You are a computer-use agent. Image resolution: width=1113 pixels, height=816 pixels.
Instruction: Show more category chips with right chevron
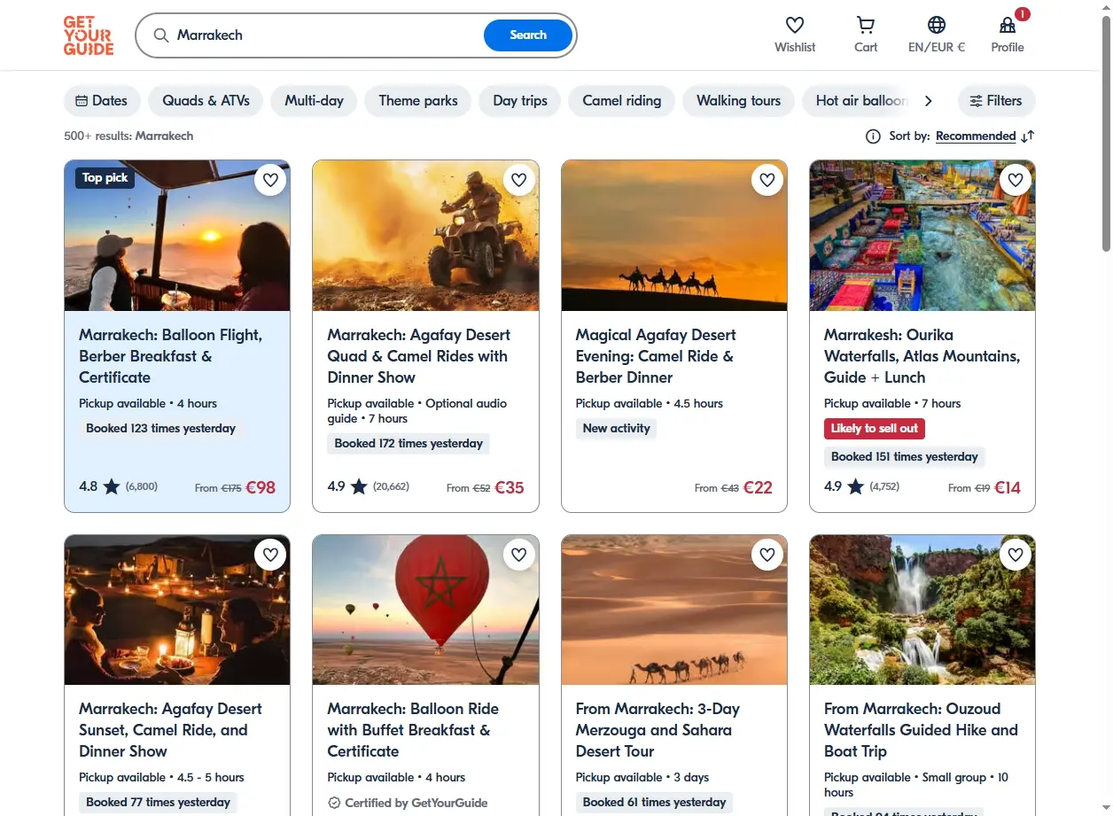(x=929, y=101)
